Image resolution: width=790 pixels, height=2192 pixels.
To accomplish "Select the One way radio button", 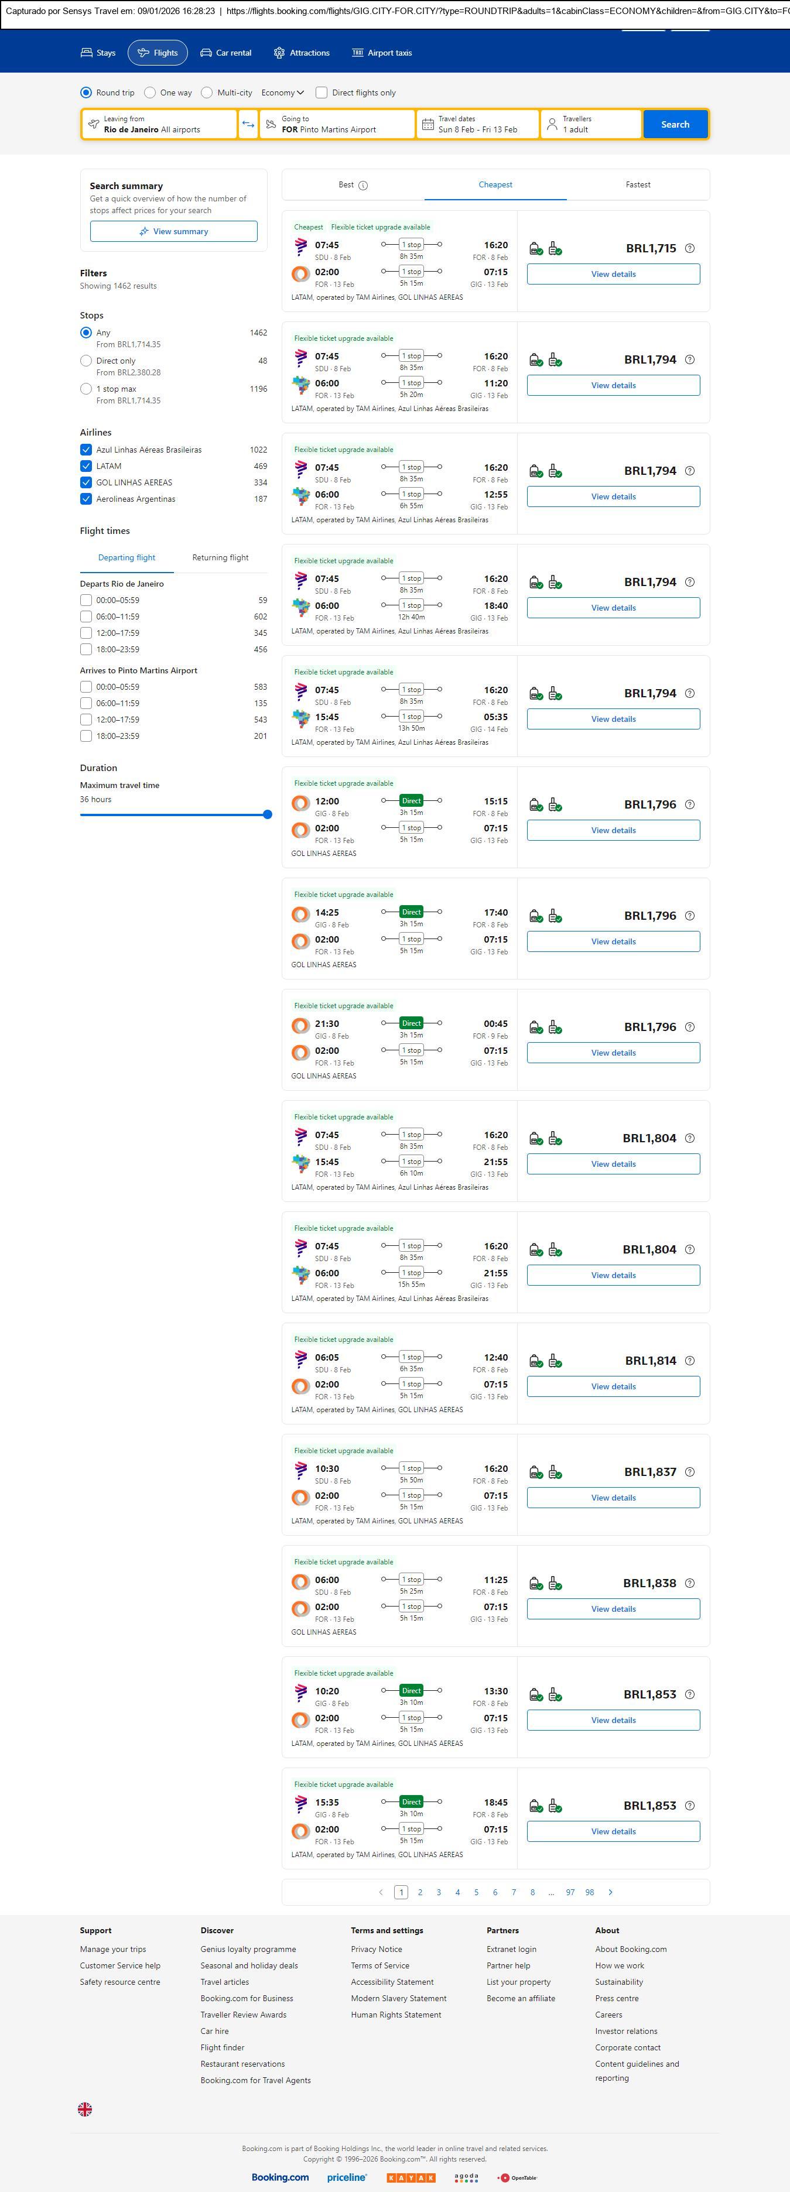I will tap(150, 93).
